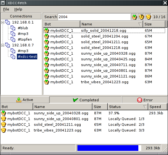This screenshot has width=168, height=155.
Task: Open the File menu
Action: (x=6, y=9)
